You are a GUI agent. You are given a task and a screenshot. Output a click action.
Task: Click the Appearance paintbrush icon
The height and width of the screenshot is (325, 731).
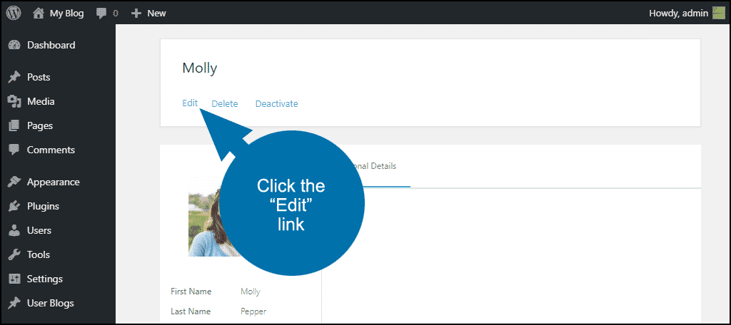coord(14,182)
